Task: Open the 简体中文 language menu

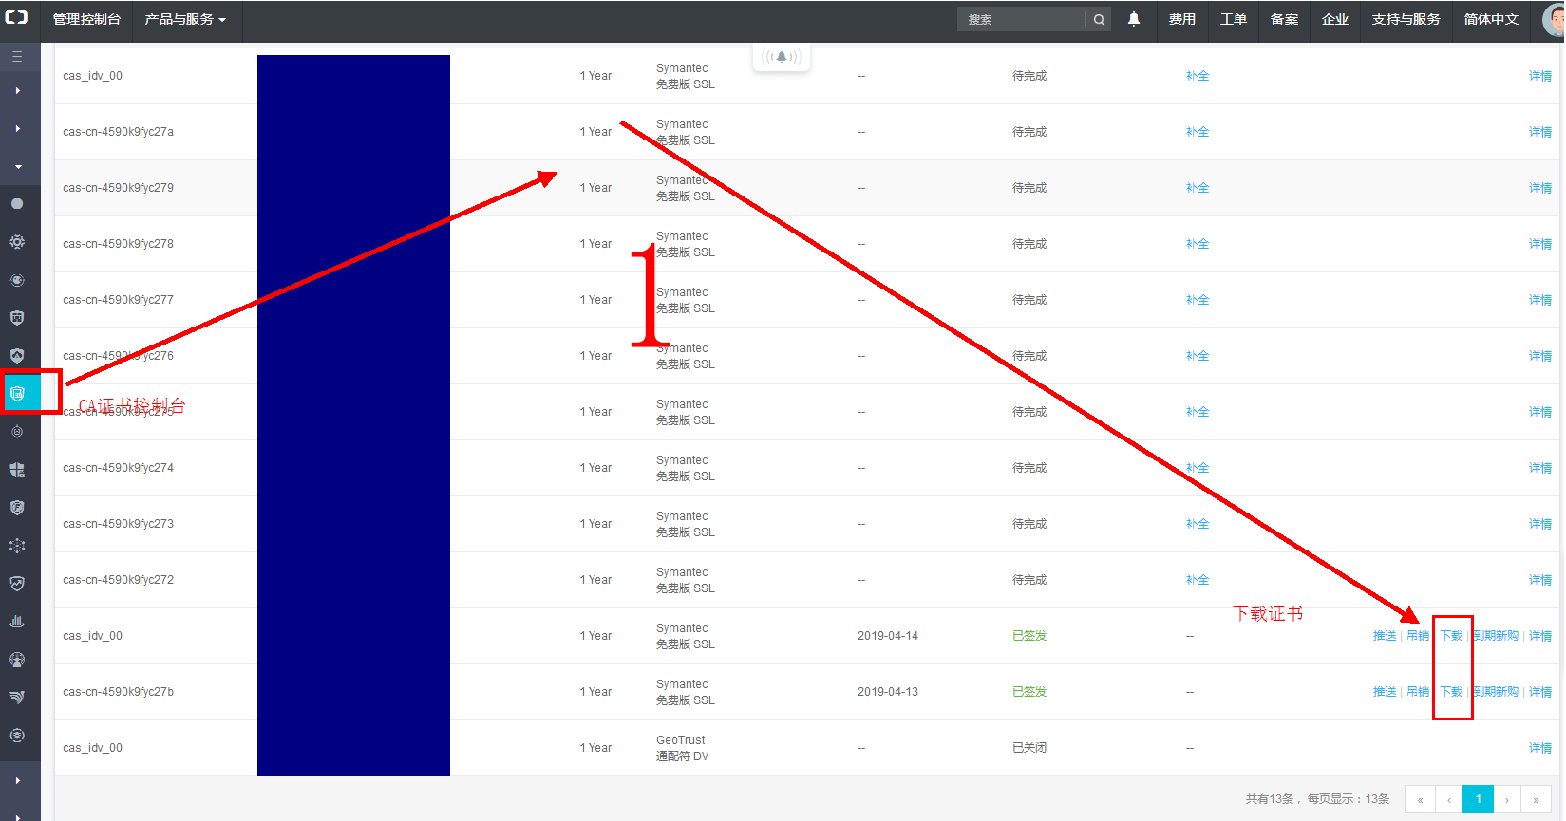Action: (1491, 20)
